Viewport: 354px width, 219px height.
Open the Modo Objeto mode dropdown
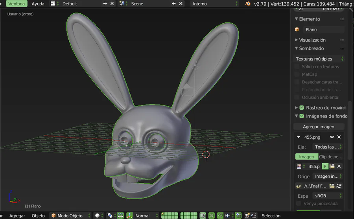click(x=70, y=215)
